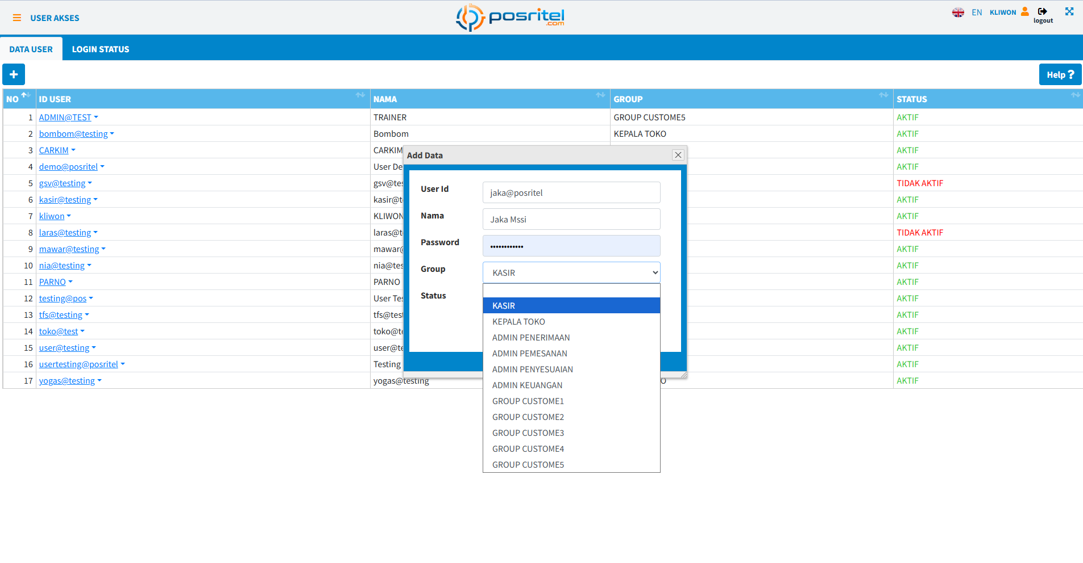
Task: Open PARNO user link
Action: 52,282
